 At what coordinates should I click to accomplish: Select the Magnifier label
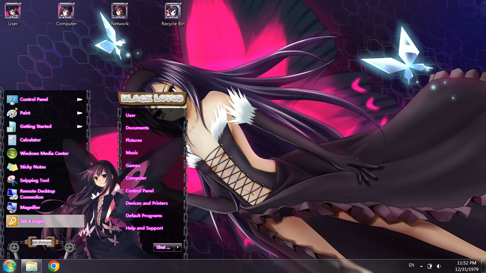30,208
